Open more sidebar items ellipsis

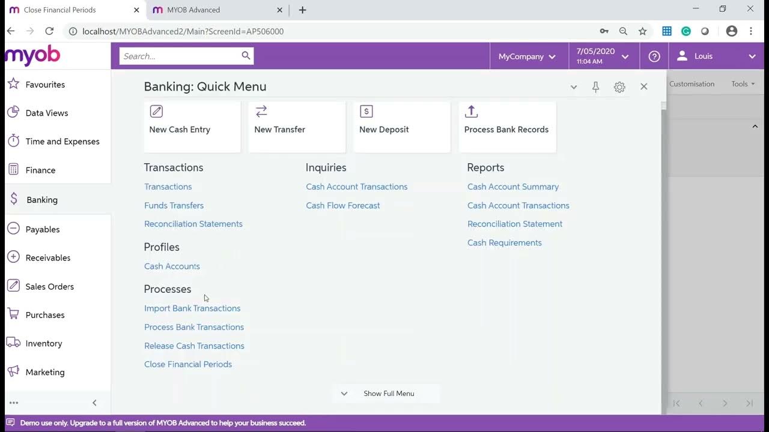pyautogui.click(x=14, y=403)
